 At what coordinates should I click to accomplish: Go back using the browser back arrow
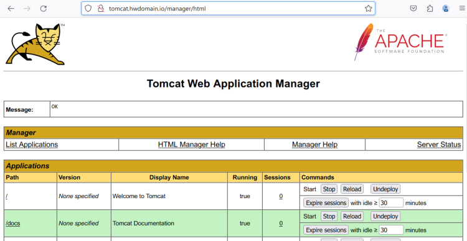coord(11,9)
